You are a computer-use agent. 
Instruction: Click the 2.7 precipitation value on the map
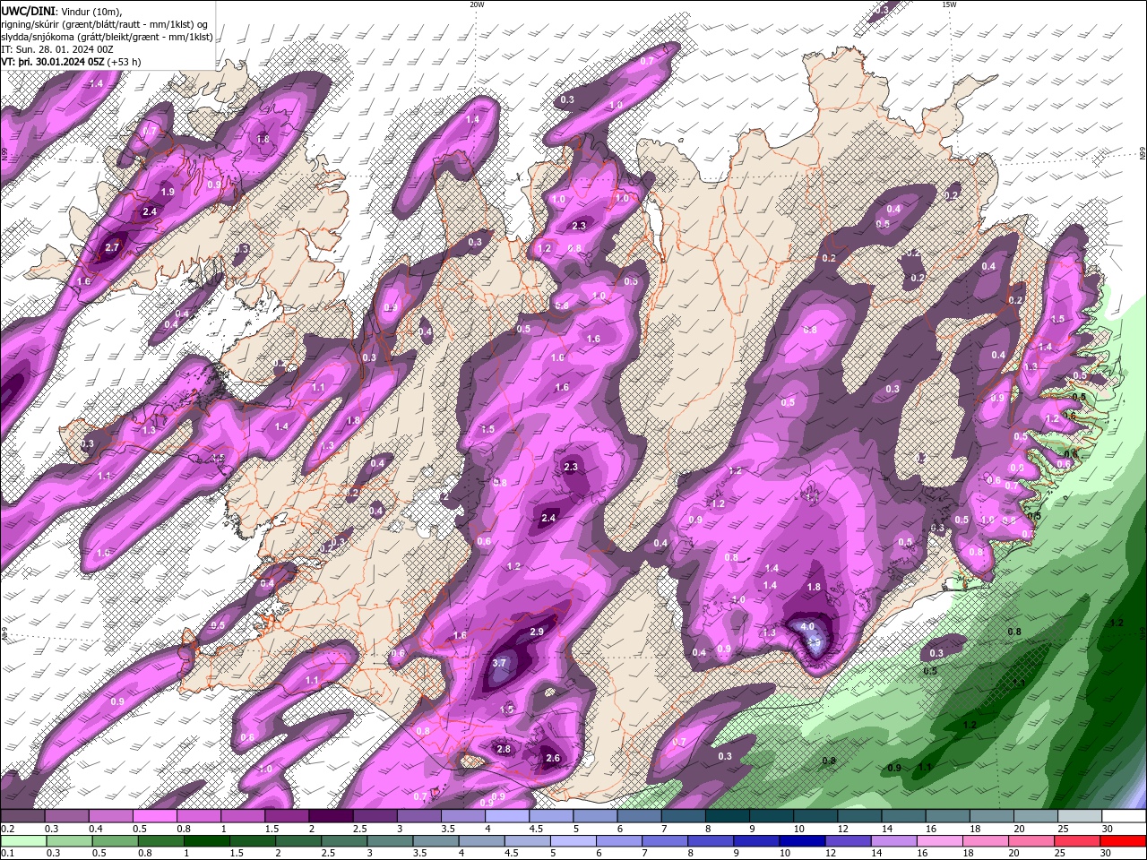(x=112, y=247)
